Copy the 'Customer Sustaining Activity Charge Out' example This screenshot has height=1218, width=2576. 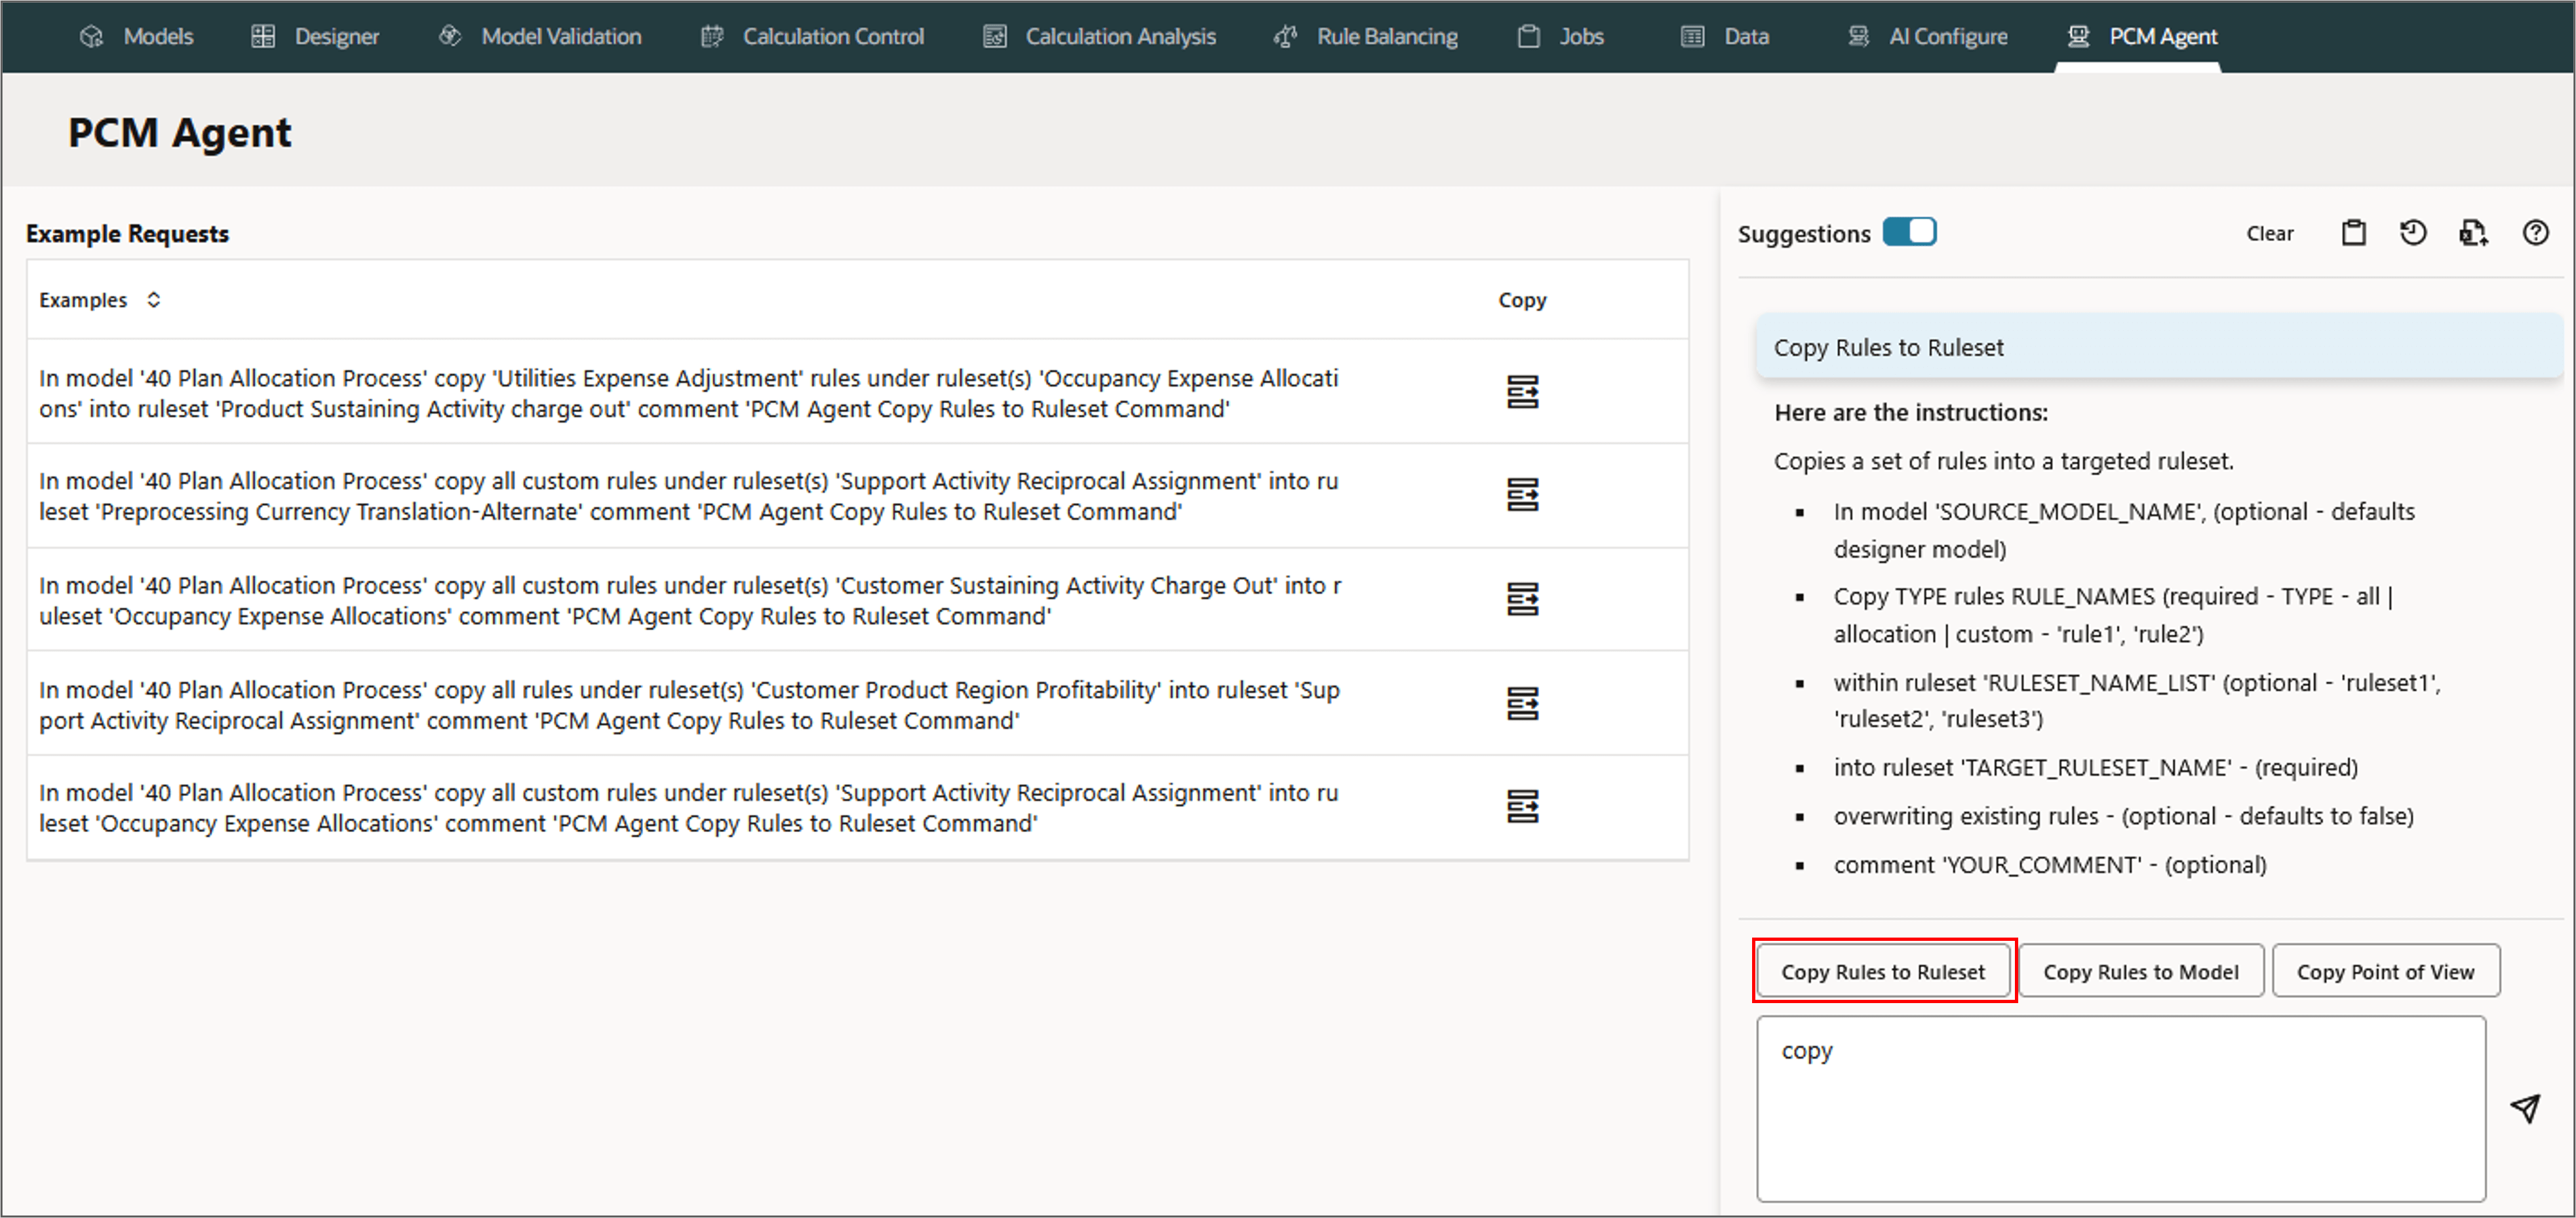[1522, 599]
